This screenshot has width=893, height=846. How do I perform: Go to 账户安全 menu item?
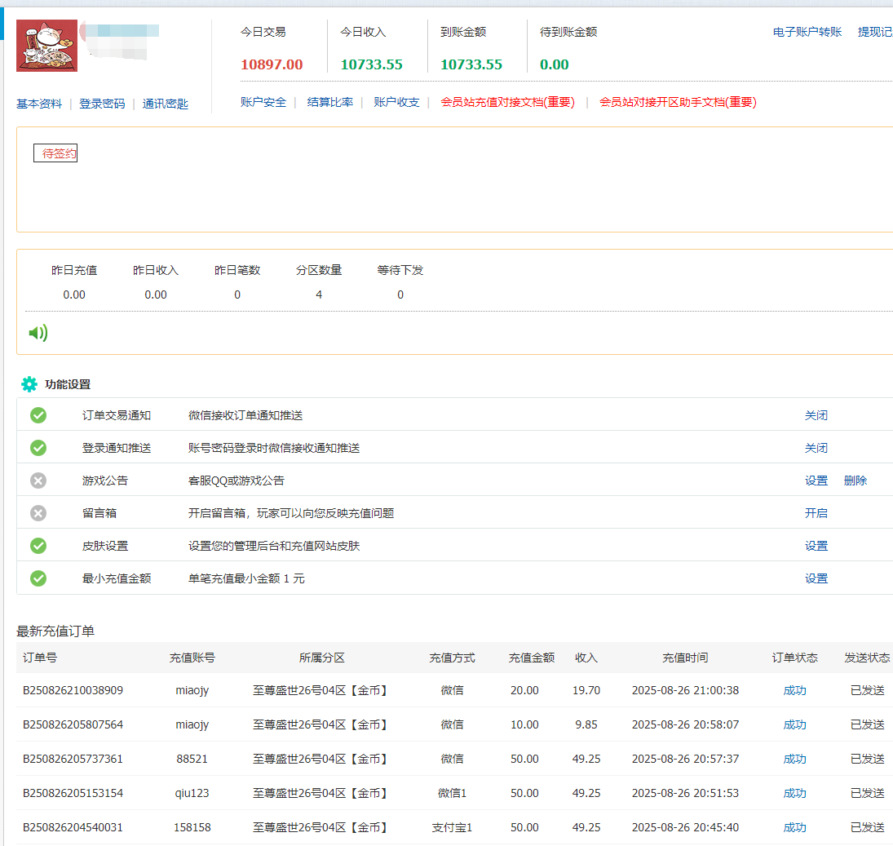coord(263,102)
